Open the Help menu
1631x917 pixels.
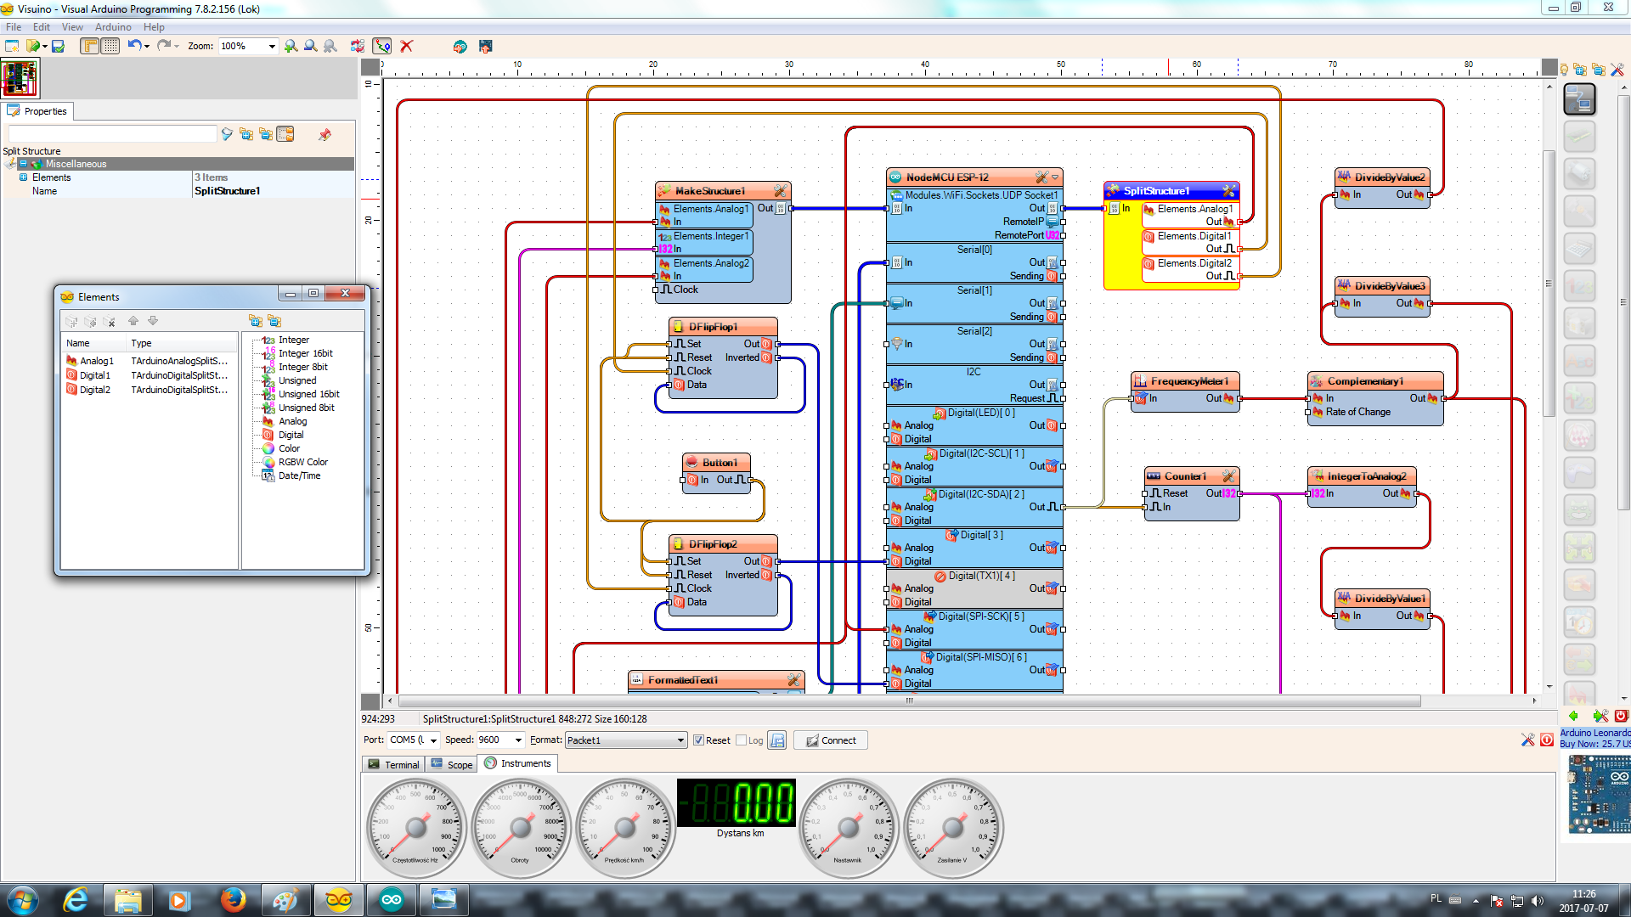pyautogui.click(x=154, y=27)
